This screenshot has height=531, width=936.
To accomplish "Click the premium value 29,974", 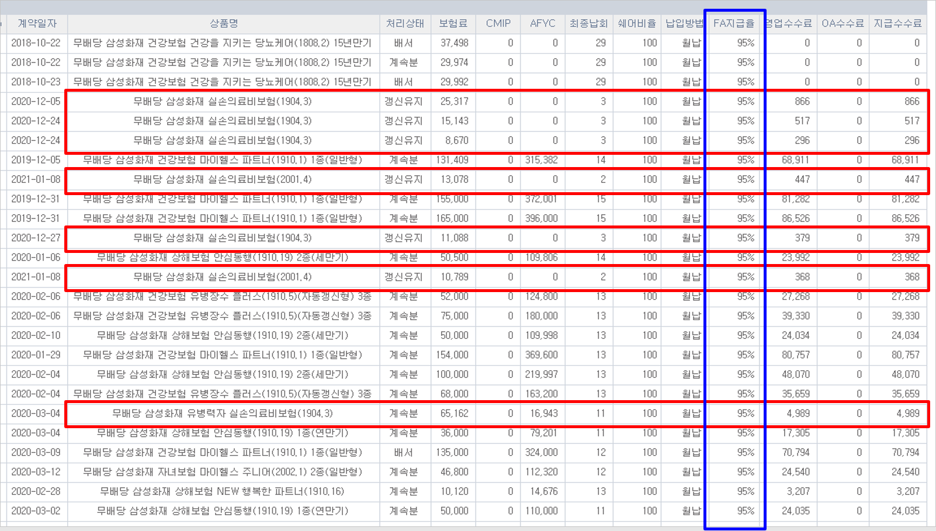I will pyautogui.click(x=454, y=63).
